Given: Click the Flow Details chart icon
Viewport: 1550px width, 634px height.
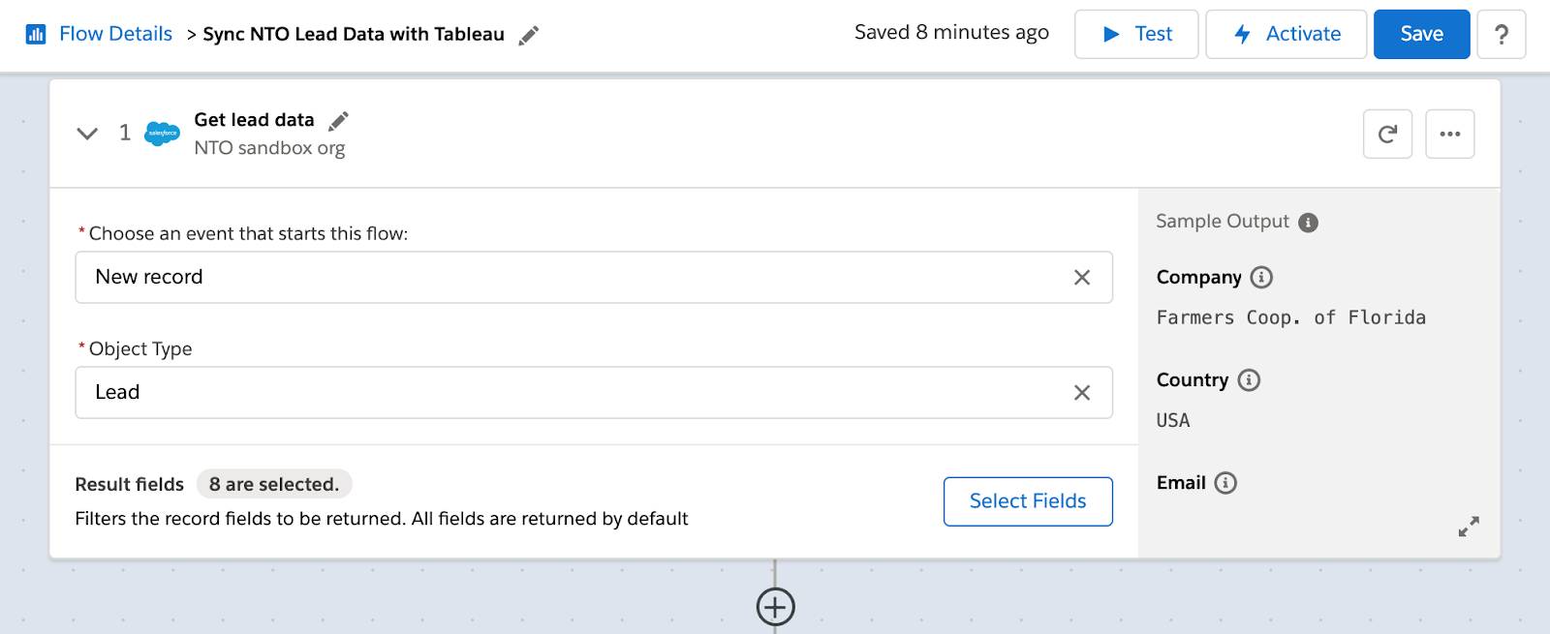Looking at the screenshot, I should (x=36, y=35).
